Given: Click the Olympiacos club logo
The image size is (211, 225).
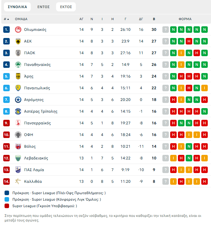Looking at the screenshot, I should click(x=18, y=30).
